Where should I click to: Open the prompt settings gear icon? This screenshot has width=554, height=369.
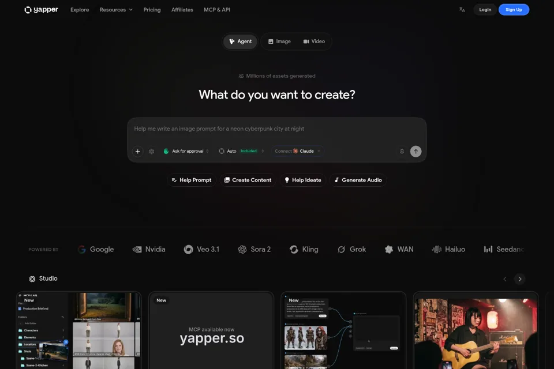pos(152,151)
